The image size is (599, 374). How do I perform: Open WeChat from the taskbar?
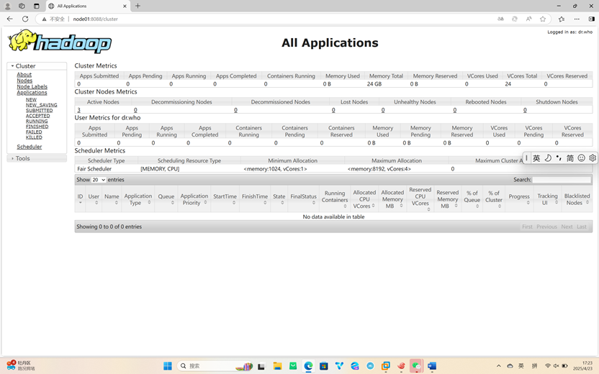416,366
